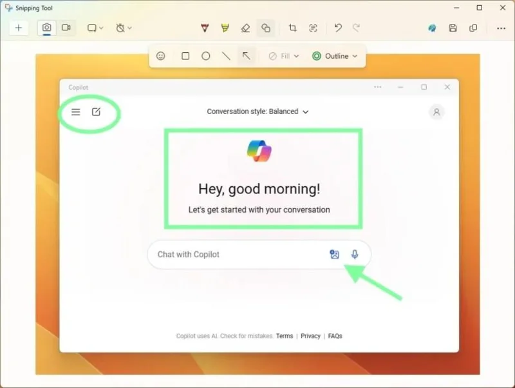Viewport: 515px width, 388px height.
Task: Open Copilot window three-dot options
Action: point(378,87)
